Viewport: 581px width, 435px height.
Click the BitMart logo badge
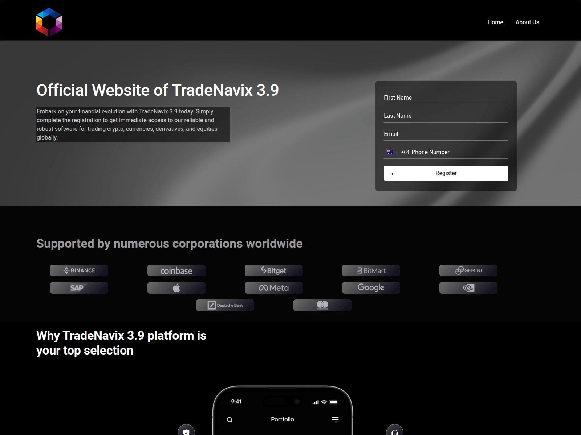371,270
